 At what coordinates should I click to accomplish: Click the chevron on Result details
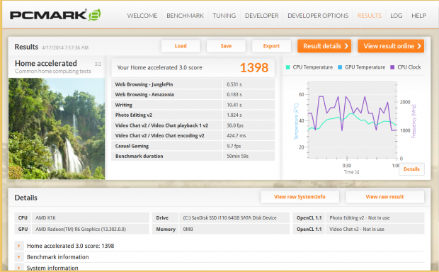pyautogui.click(x=346, y=46)
